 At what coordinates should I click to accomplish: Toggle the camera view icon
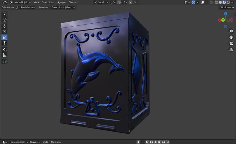231,43
